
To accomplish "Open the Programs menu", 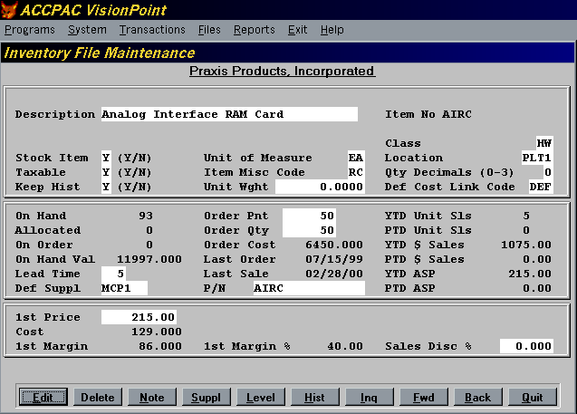I will point(30,30).
